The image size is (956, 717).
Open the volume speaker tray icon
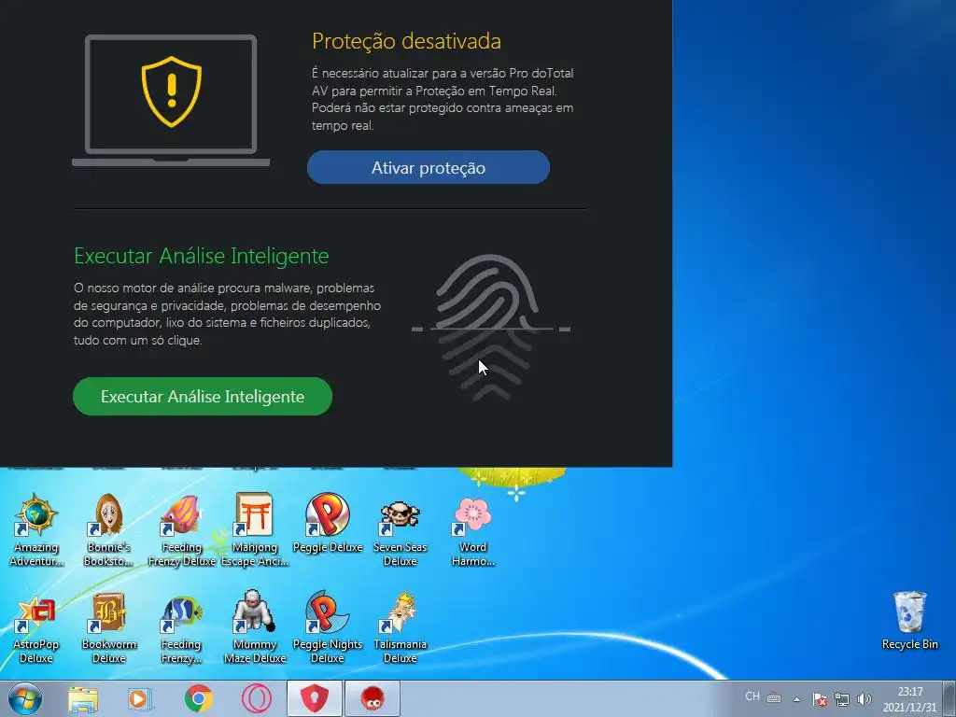[x=864, y=698]
